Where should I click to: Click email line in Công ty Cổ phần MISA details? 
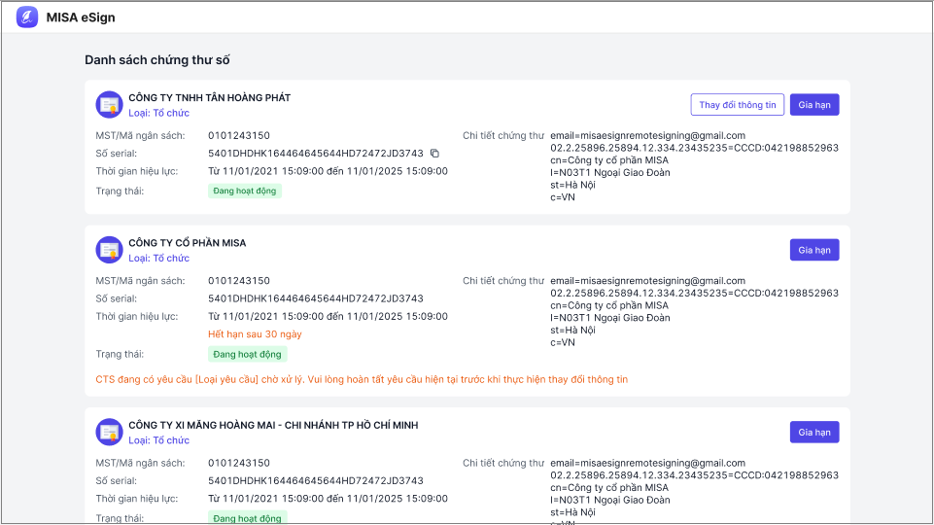click(x=647, y=281)
